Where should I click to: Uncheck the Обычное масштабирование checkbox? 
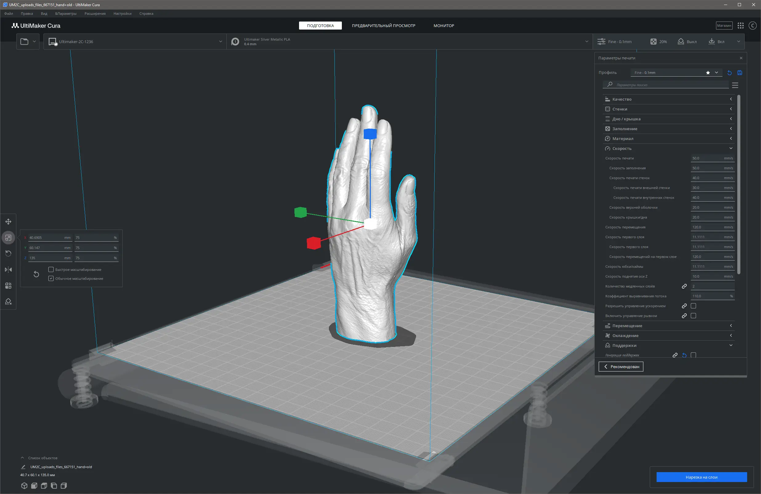click(x=51, y=278)
